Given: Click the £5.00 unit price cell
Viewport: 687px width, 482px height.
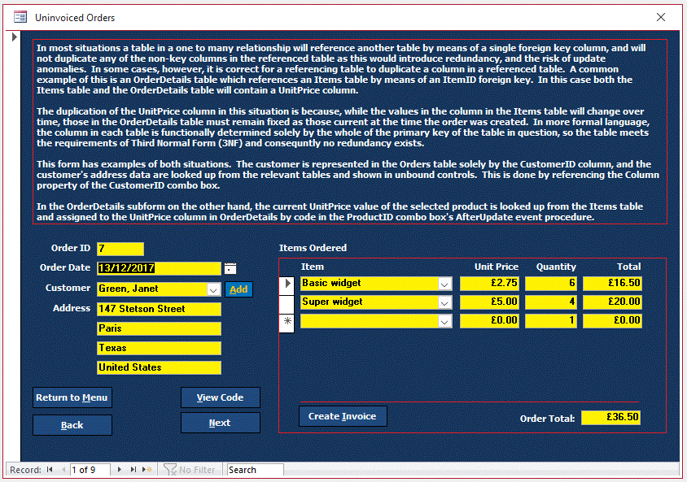Looking at the screenshot, I should (x=489, y=302).
